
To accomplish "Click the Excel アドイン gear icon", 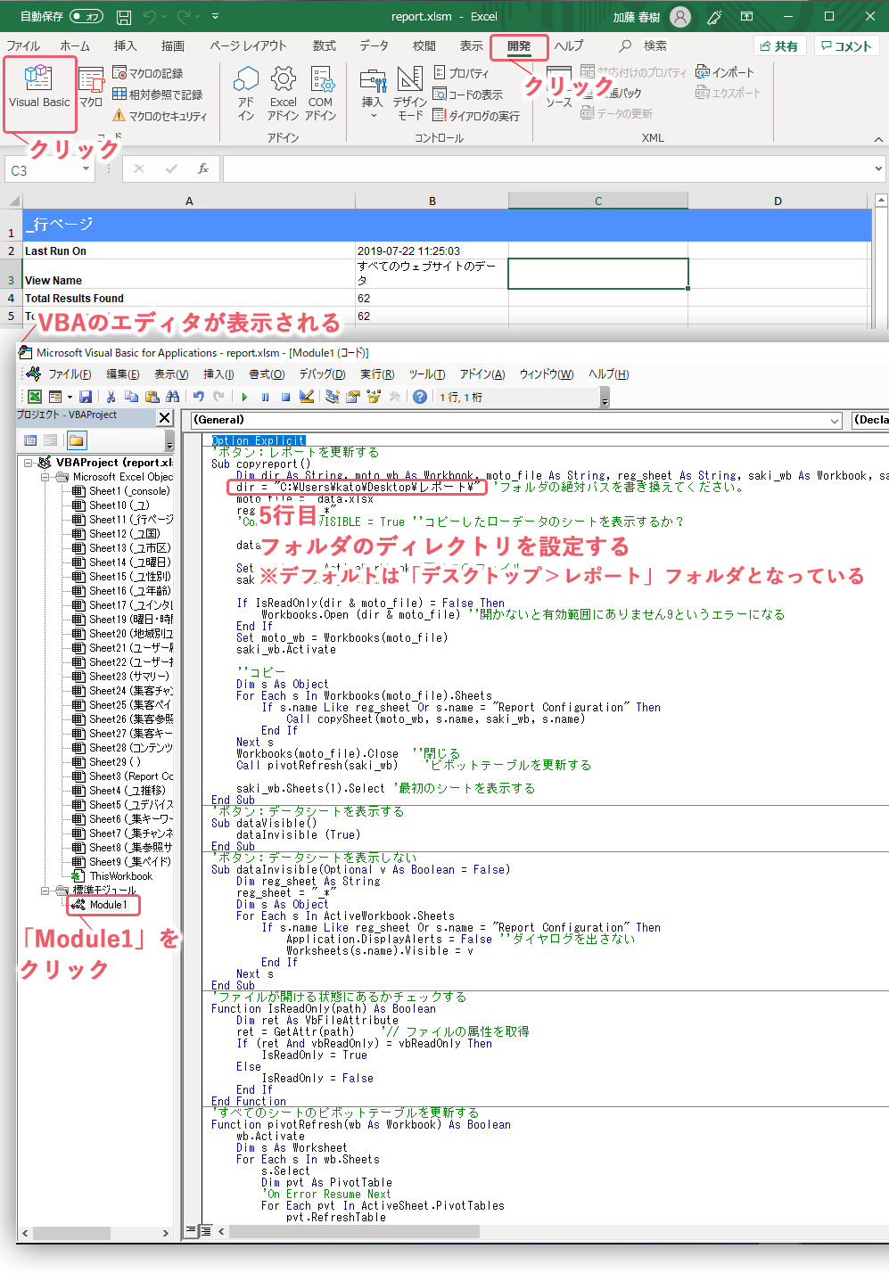I will point(284,93).
